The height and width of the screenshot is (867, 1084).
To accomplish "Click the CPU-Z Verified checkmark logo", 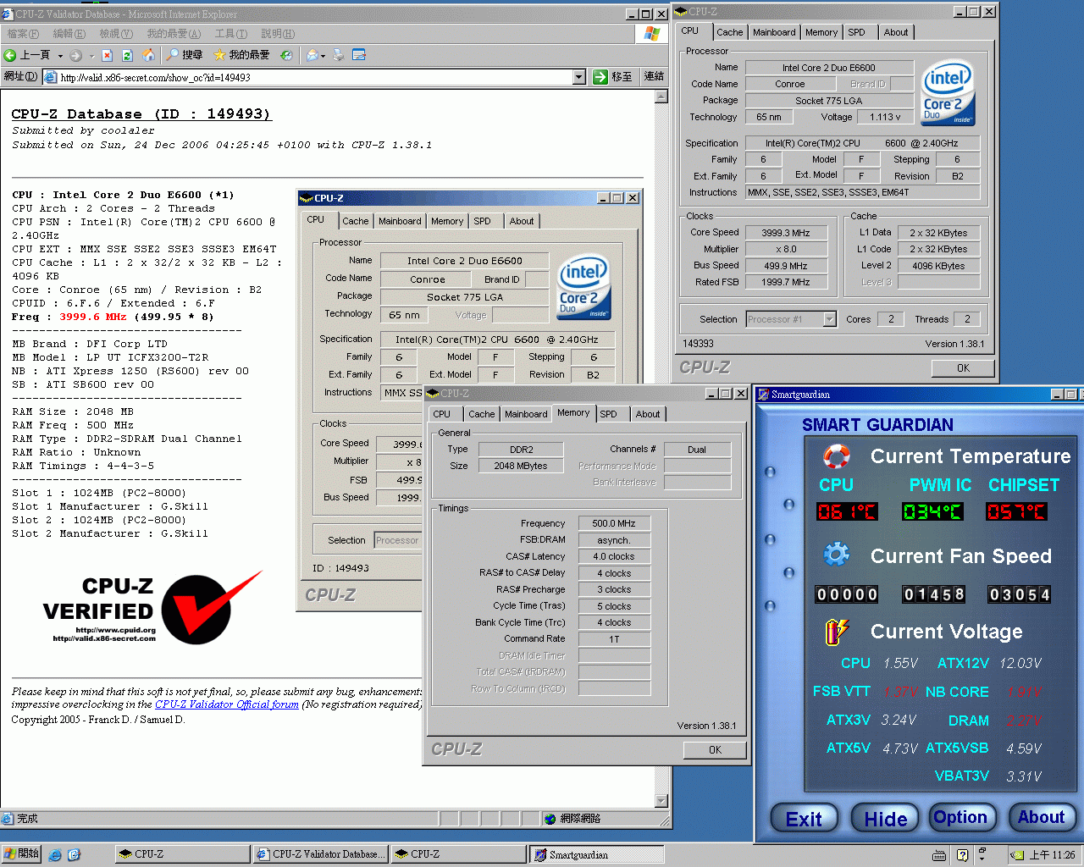I will pos(213,607).
